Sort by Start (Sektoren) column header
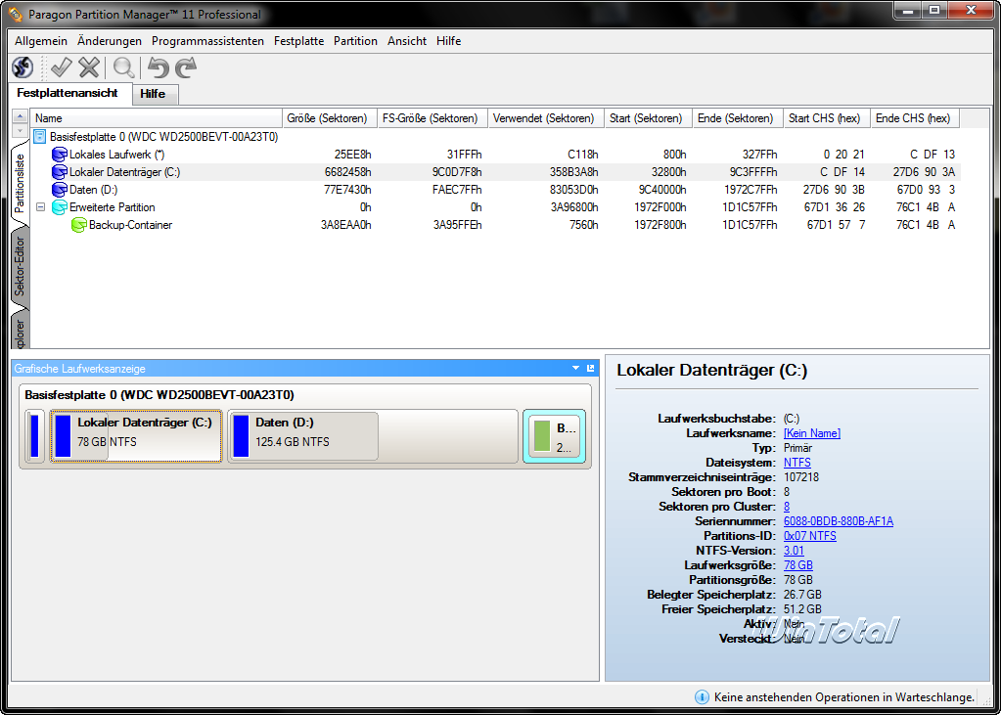 pos(648,118)
